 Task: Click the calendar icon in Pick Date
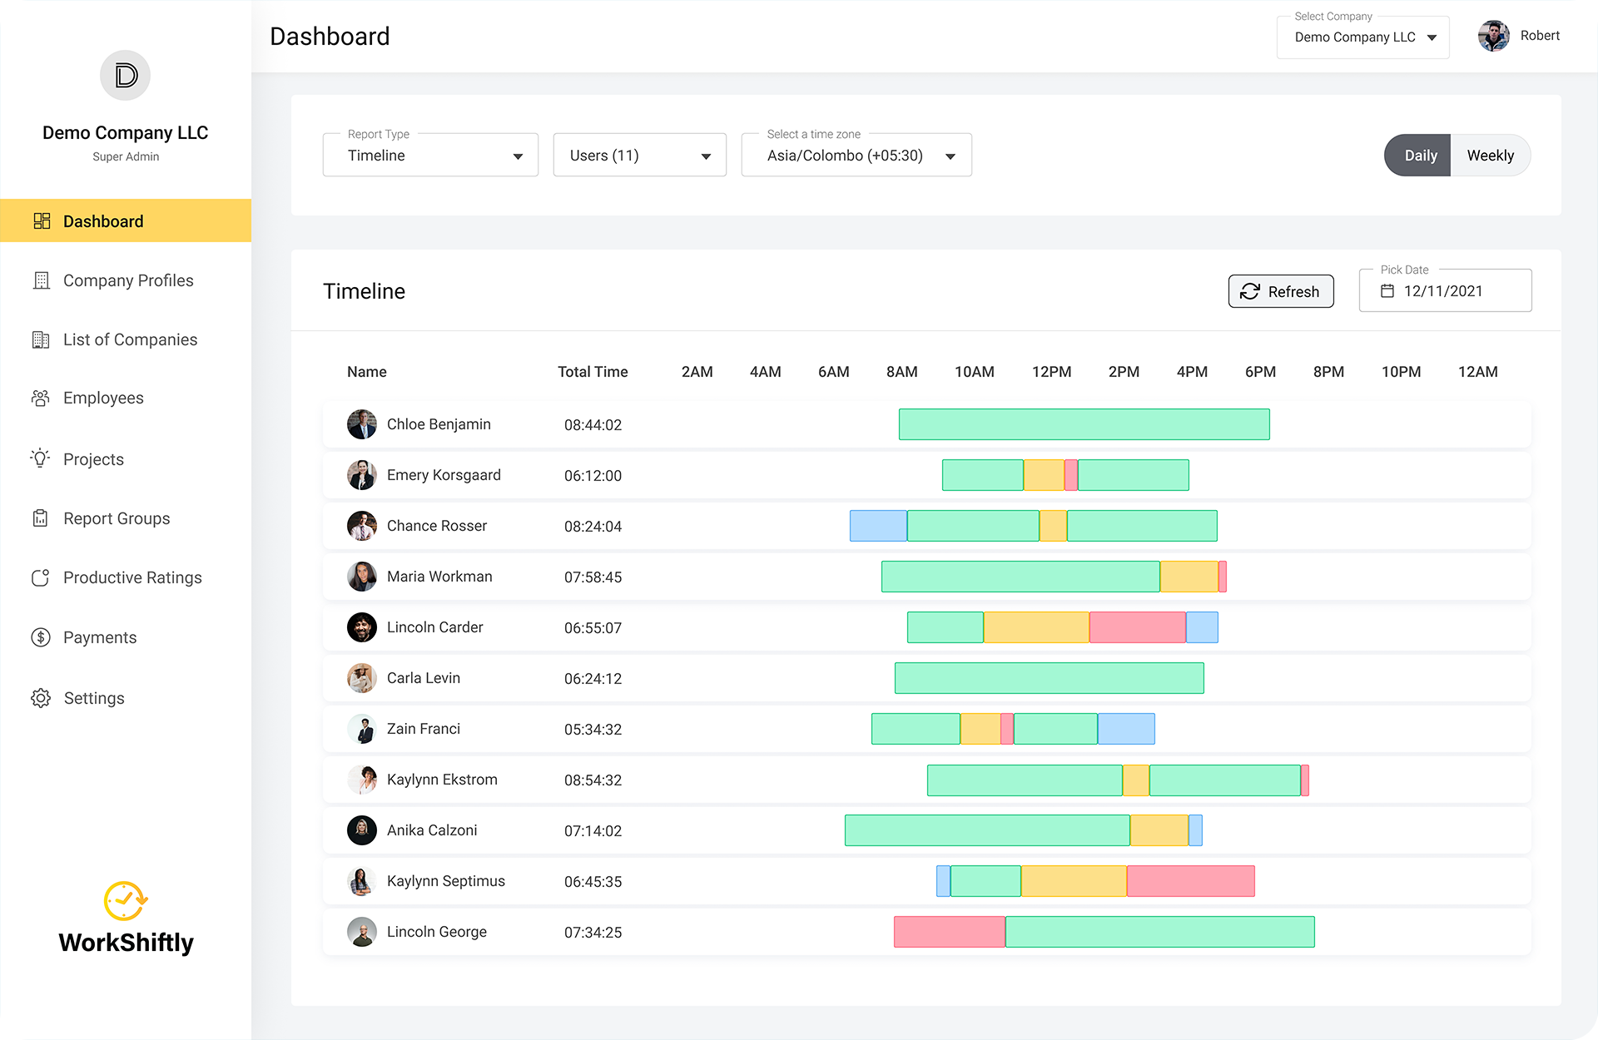pos(1387,291)
